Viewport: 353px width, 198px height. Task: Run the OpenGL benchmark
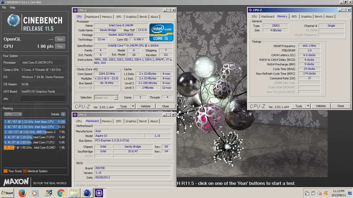point(60,39)
